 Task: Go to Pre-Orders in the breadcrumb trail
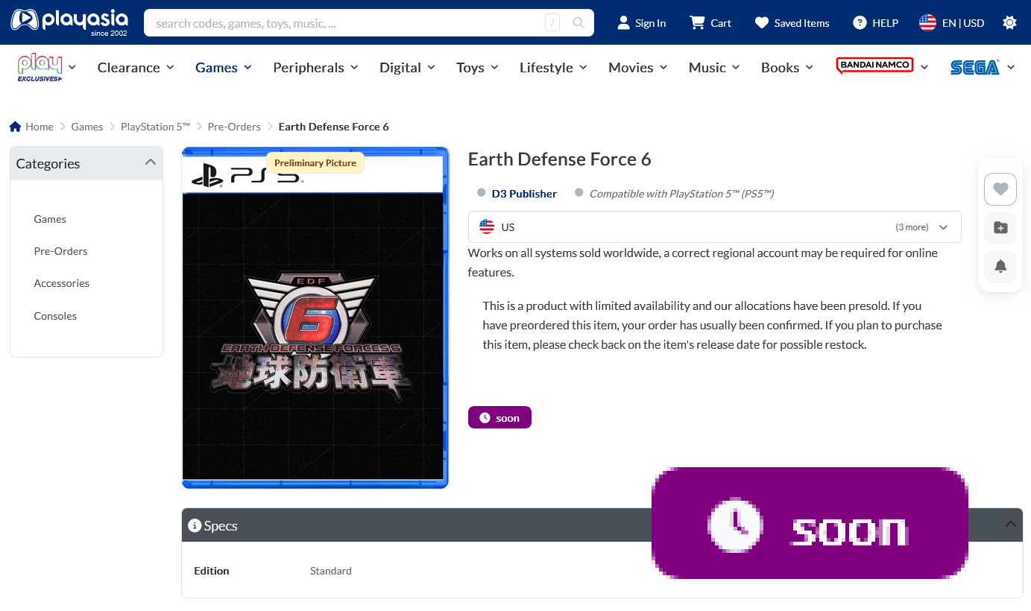click(x=234, y=127)
